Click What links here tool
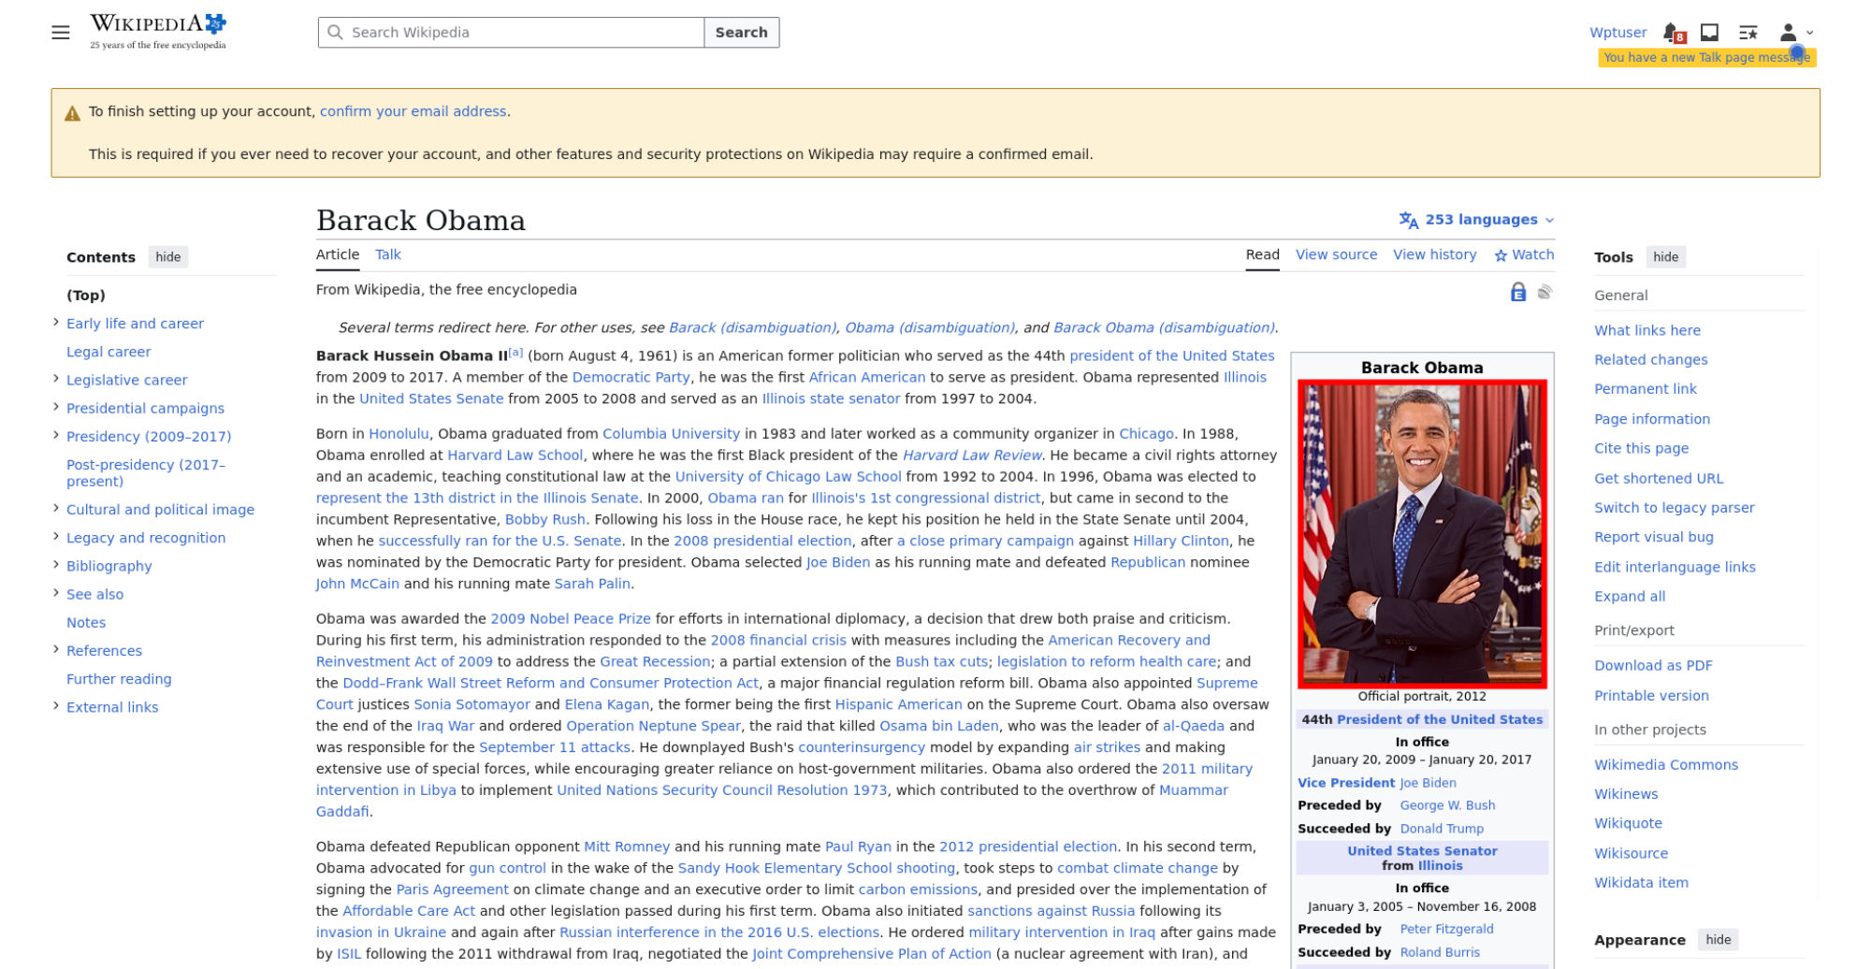This screenshot has width=1871, height=969. (x=1647, y=330)
